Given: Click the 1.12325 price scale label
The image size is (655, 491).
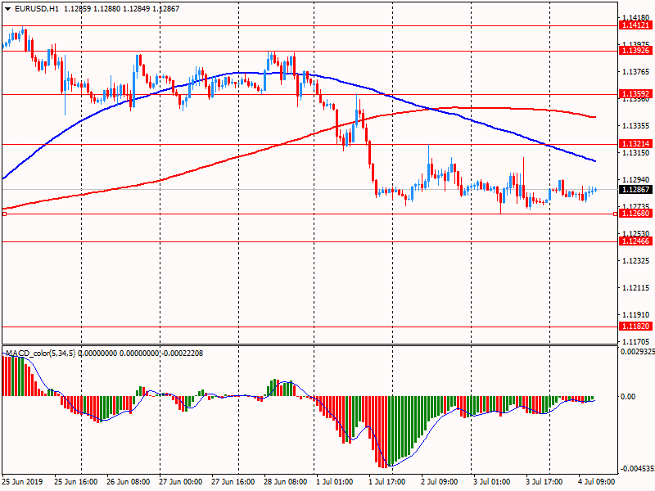Looking at the screenshot, I should pos(636,260).
